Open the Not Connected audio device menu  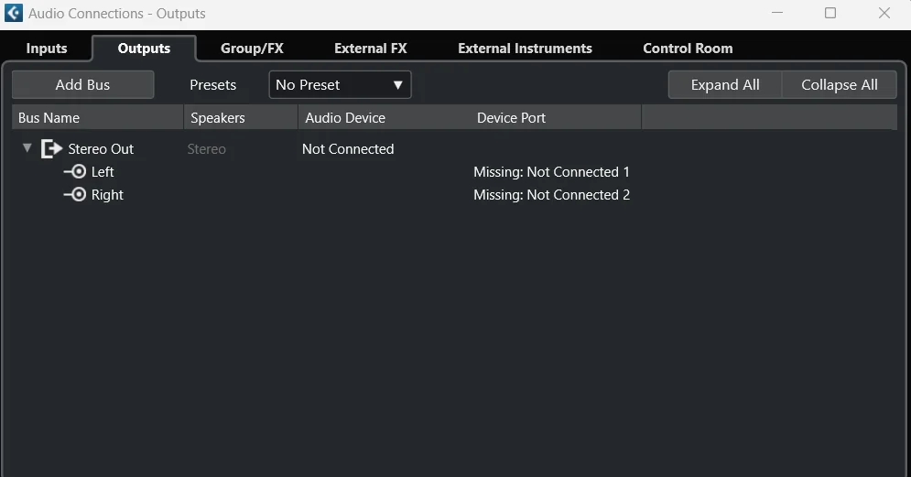coord(348,148)
